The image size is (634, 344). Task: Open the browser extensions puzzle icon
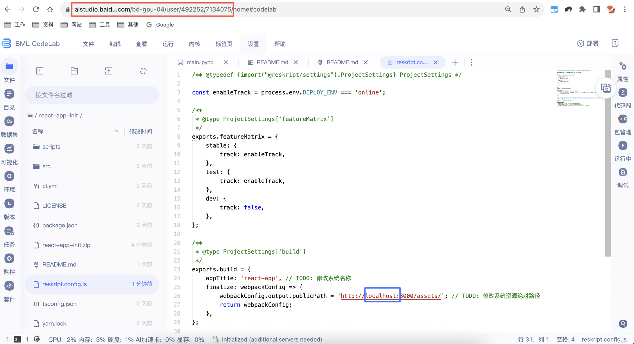[x=582, y=9]
